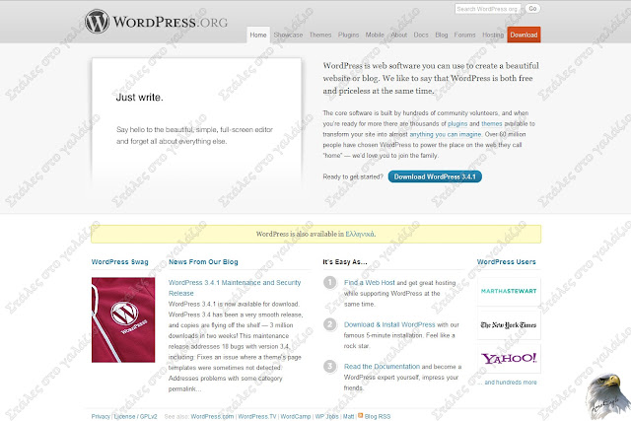Open the Find a Web Host link

(x=370, y=283)
